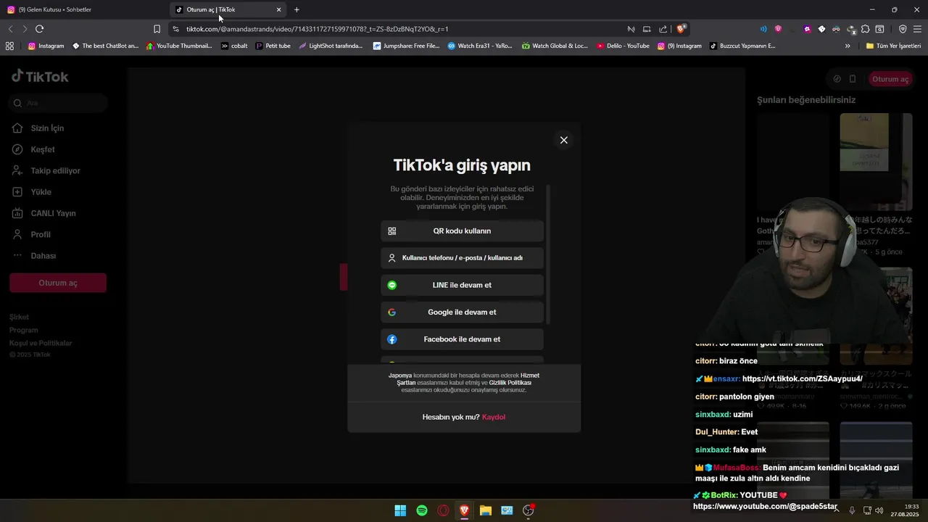Focus the TikTok search field
The width and height of the screenshot is (928, 522).
pos(59,103)
